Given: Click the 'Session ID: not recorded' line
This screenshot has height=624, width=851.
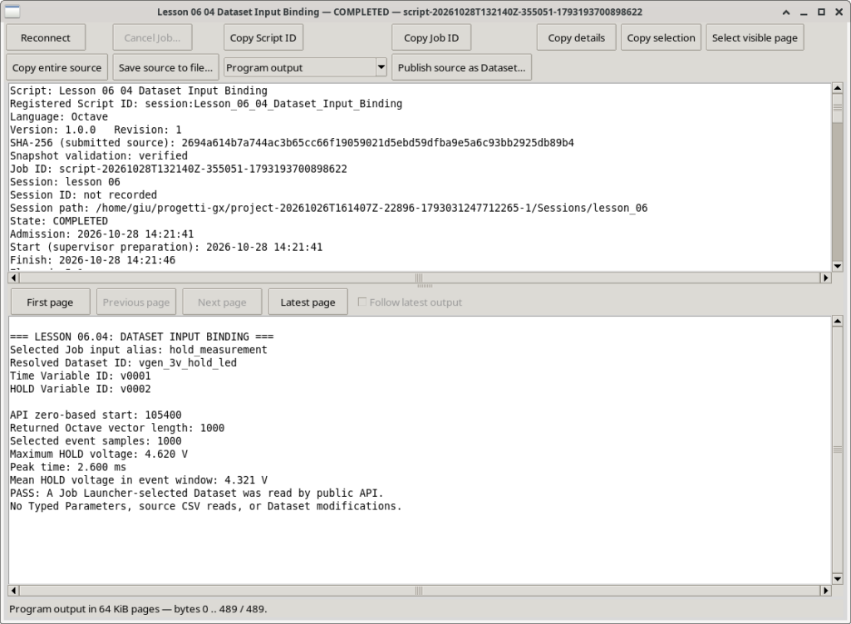Looking at the screenshot, I should (83, 194).
